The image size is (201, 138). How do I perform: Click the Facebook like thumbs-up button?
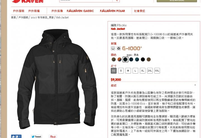click(x=16, y=136)
